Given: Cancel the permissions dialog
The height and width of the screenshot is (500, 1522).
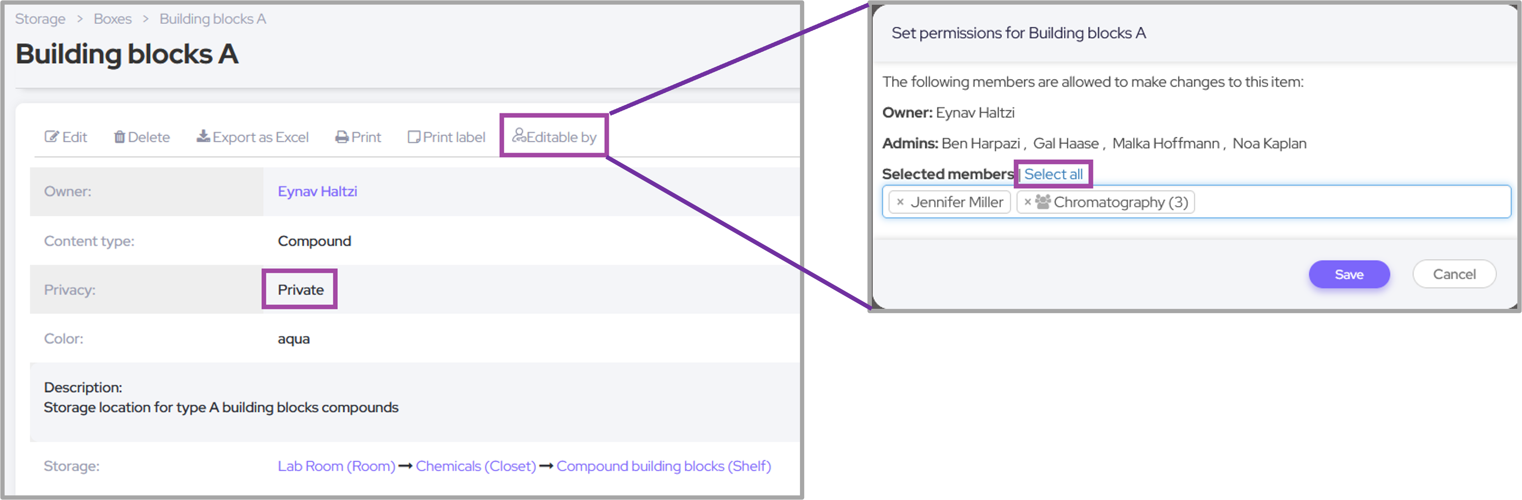Looking at the screenshot, I should 1454,274.
